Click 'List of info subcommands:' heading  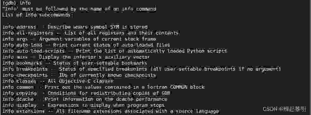pos(38,15)
